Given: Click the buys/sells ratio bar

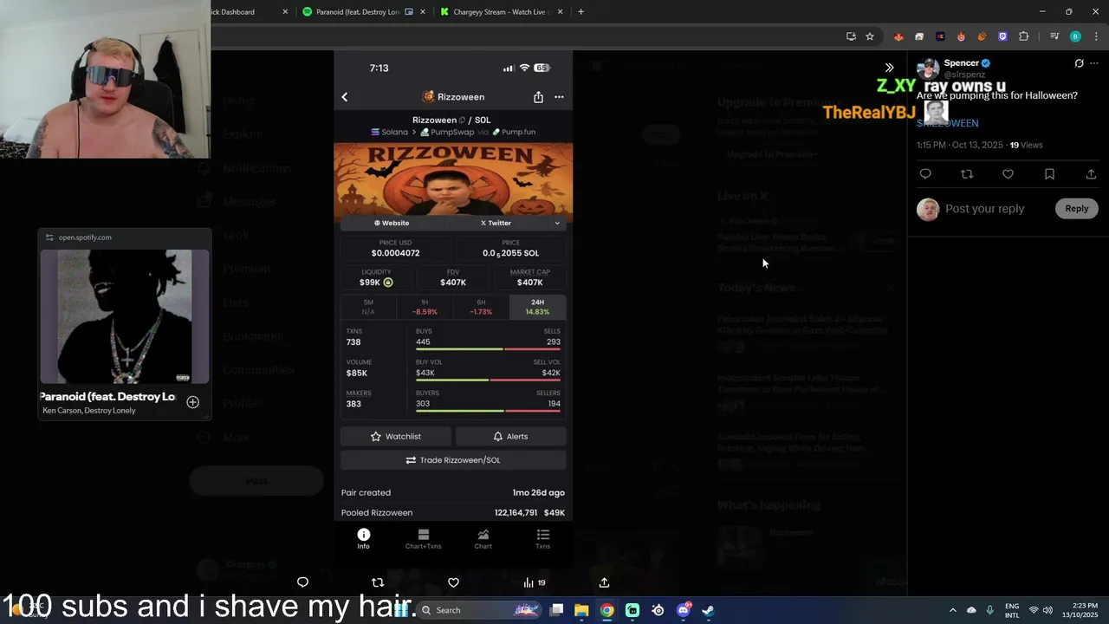Looking at the screenshot, I should point(488,349).
